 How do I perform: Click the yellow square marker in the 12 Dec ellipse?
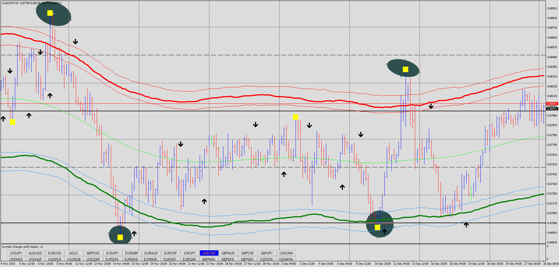405,70
